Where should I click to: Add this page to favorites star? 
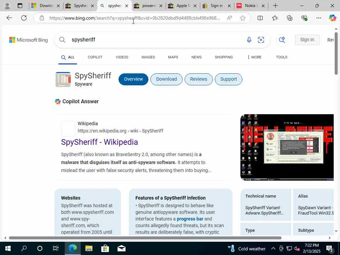(243, 18)
